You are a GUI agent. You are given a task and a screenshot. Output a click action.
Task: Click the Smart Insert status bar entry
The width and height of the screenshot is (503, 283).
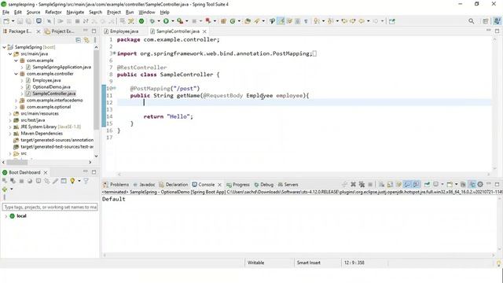[x=309, y=263]
